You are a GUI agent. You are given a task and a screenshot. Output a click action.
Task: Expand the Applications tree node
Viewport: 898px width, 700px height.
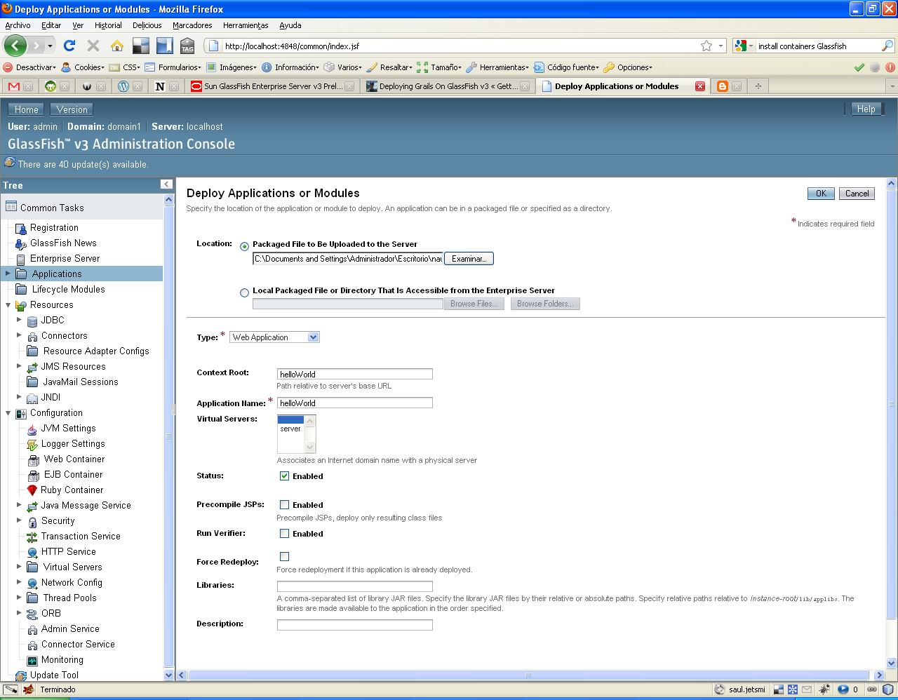pyautogui.click(x=8, y=273)
